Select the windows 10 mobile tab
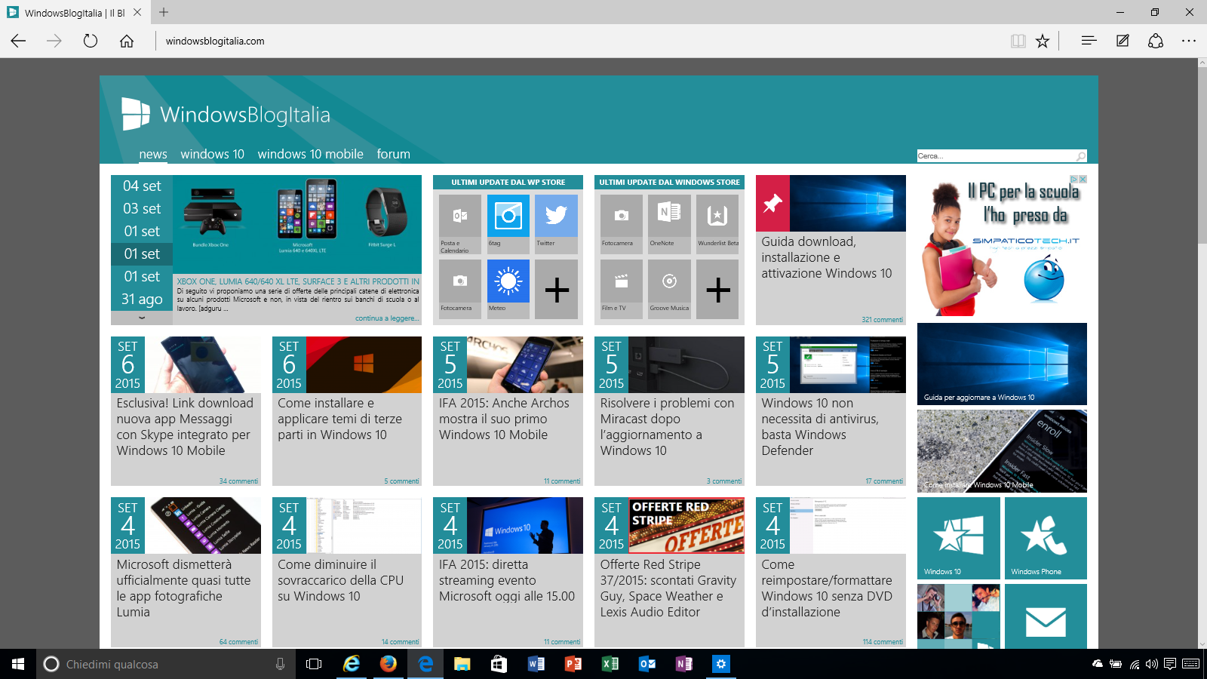 pos(310,154)
